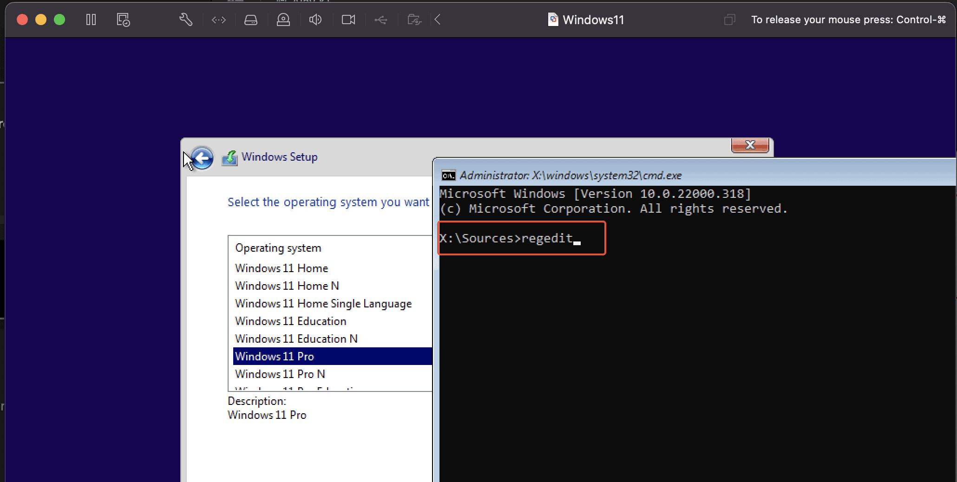This screenshot has width=957, height=482.
Task: Select Windows 11 Pro
Action: tap(332, 356)
